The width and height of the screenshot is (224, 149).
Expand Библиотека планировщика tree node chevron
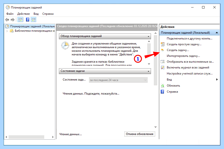coord(7,31)
